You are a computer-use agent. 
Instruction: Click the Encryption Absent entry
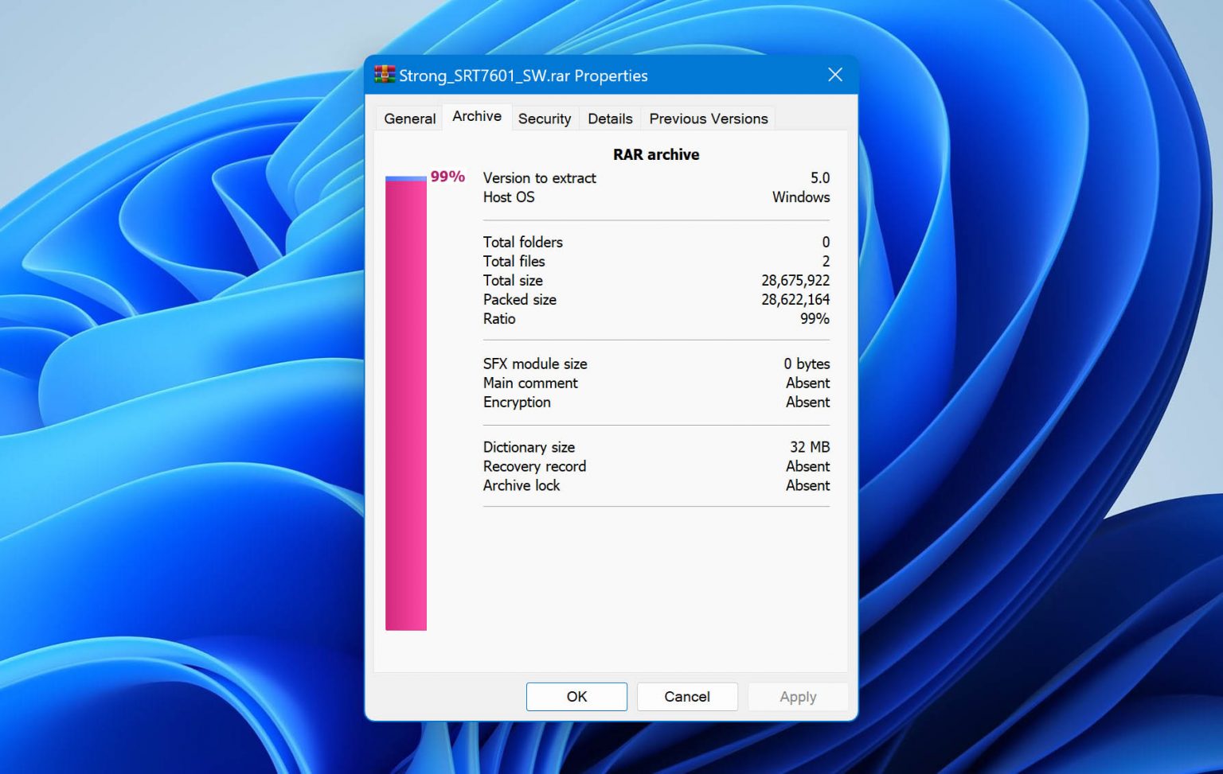(x=807, y=402)
